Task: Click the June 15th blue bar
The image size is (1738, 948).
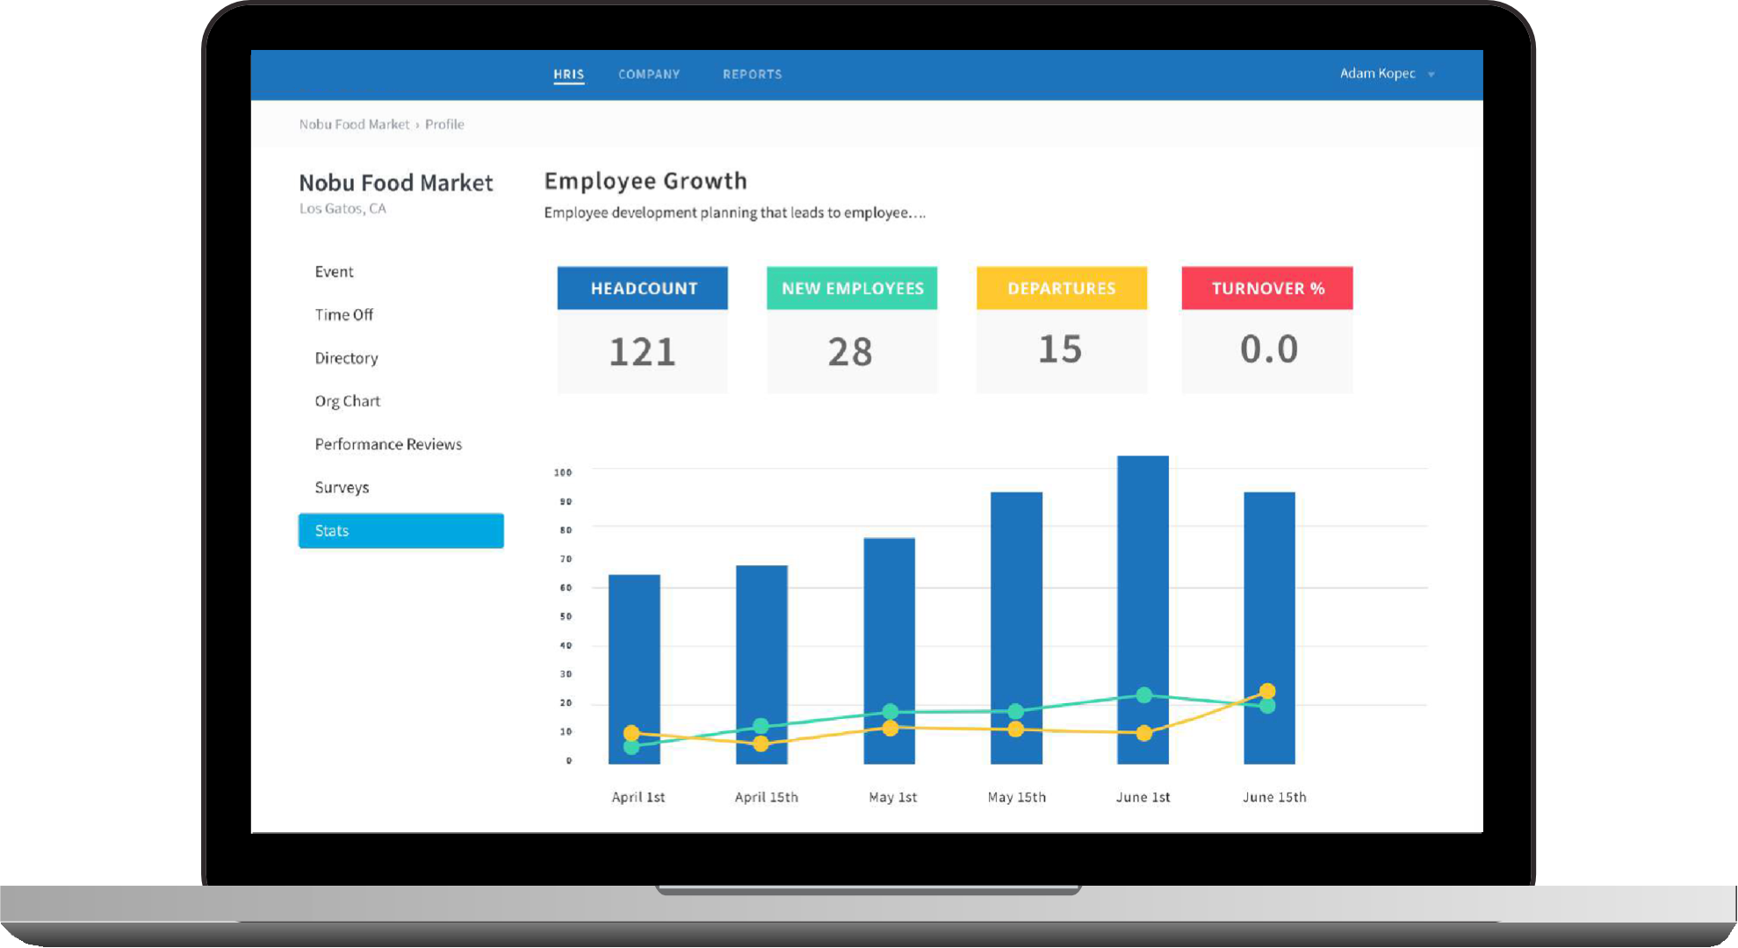Action: coord(1270,628)
